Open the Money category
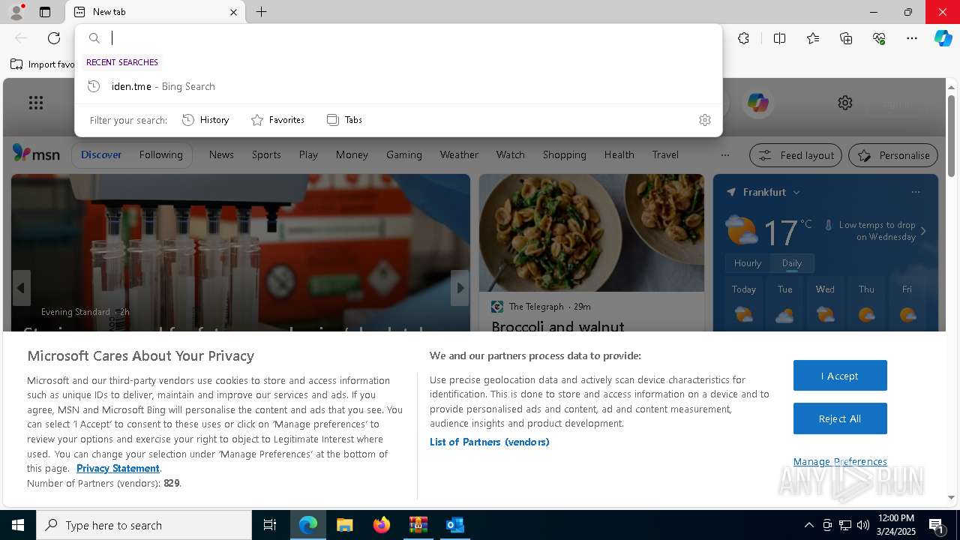The height and width of the screenshot is (540, 960). coord(352,154)
